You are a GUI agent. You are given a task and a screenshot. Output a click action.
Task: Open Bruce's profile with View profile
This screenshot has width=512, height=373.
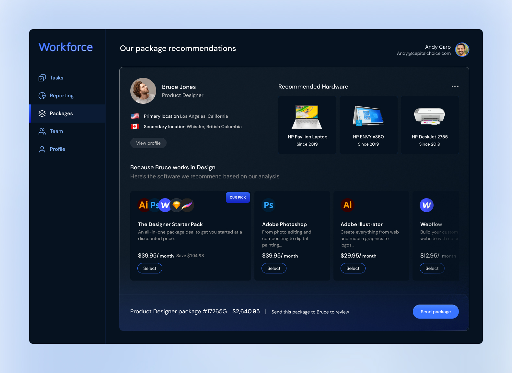click(148, 143)
